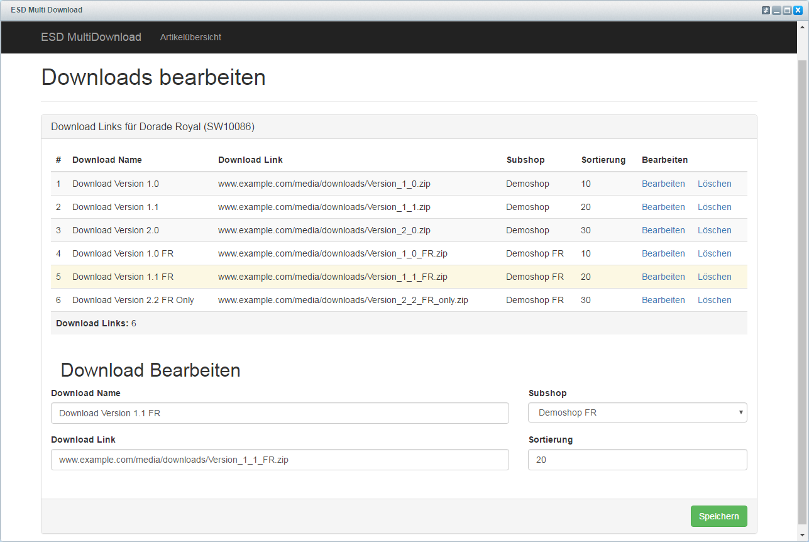
Task: Click the Sortierung input field
Action: click(x=637, y=460)
